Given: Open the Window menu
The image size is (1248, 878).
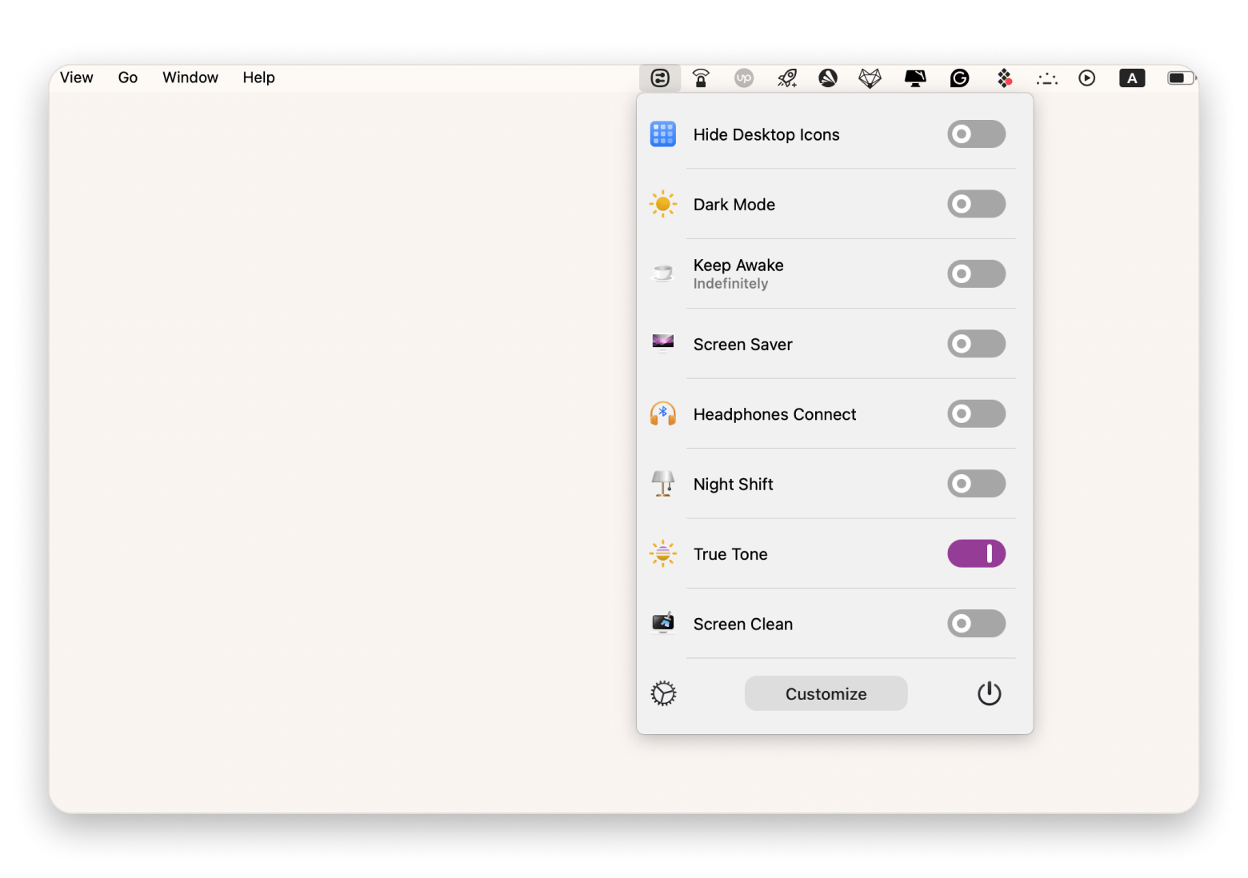Looking at the screenshot, I should click(x=190, y=77).
